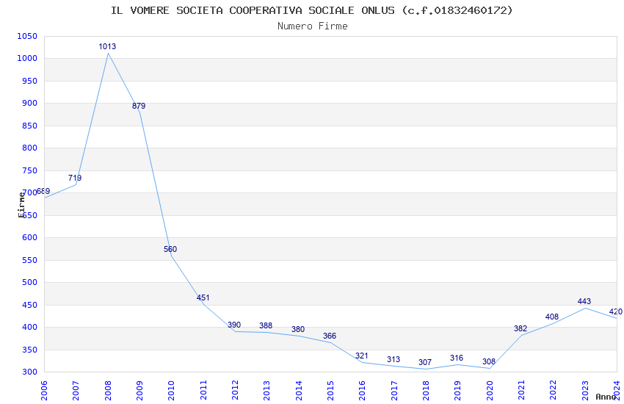This screenshot has width=624, height=404.
Task: Click the 400 y-axis value
Action: (30, 327)
